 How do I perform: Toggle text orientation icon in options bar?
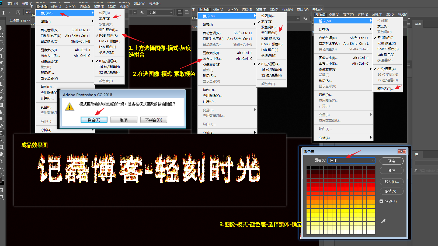(x=18, y=12)
